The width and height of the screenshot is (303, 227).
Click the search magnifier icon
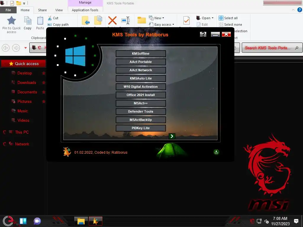tap(296, 48)
